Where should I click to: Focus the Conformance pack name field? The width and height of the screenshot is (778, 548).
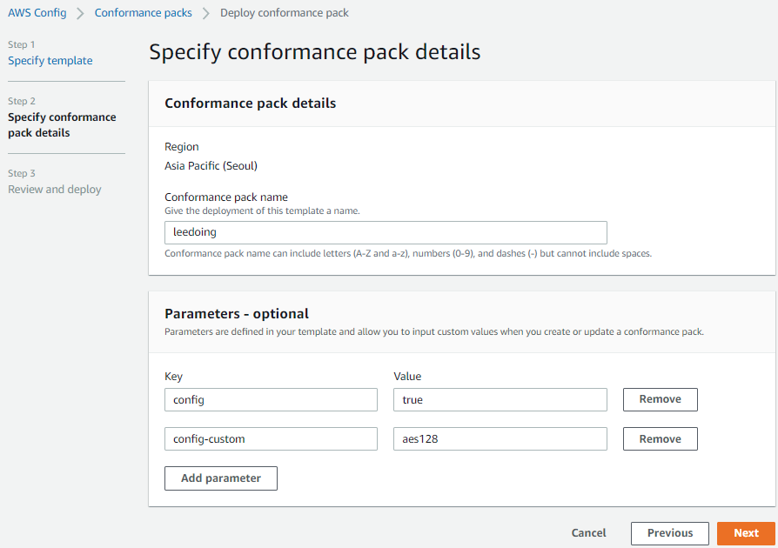point(386,232)
